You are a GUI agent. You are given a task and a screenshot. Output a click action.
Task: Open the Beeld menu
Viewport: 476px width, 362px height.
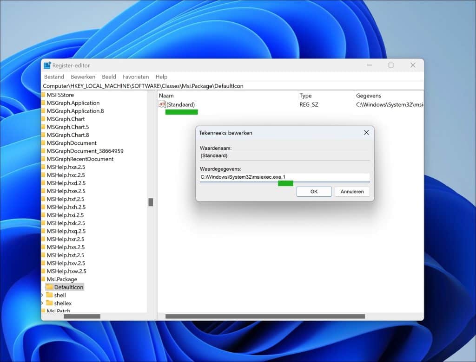109,77
